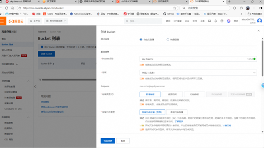Go to the browser home page icon

coord(13,8)
